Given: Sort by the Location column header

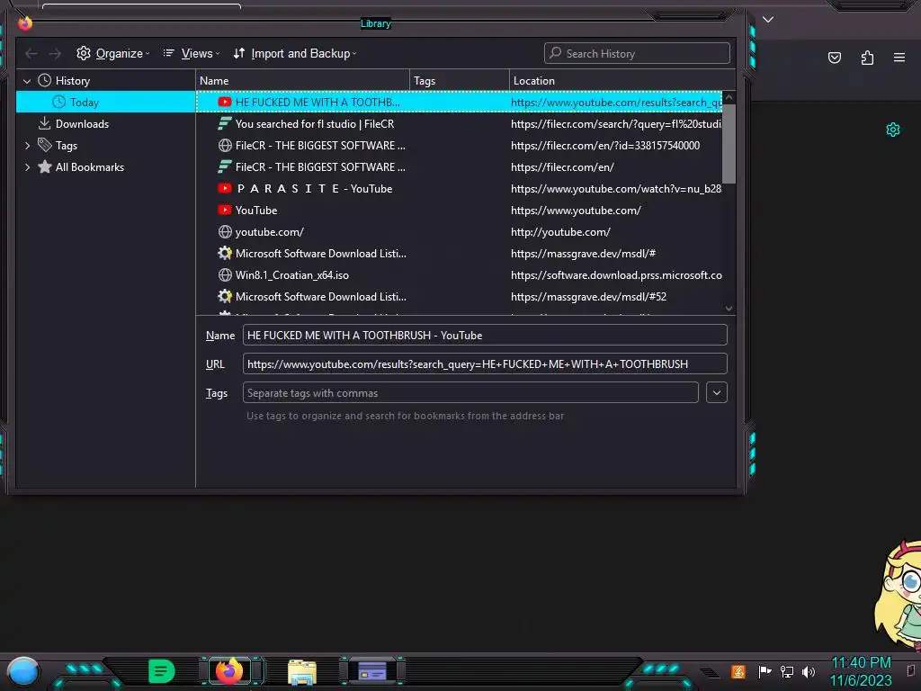Looking at the screenshot, I should coord(622,81).
